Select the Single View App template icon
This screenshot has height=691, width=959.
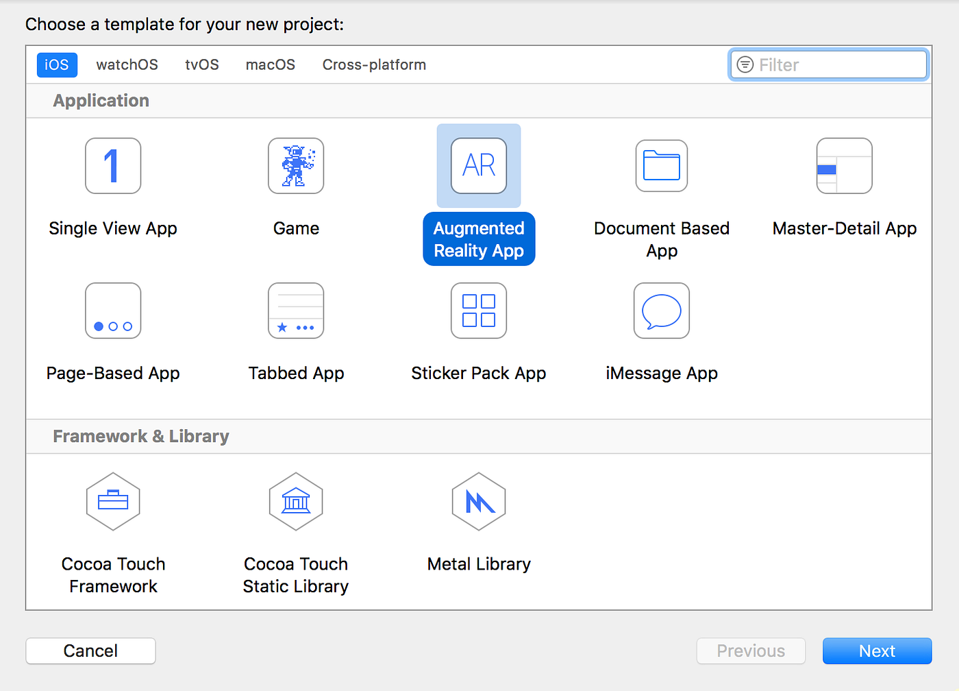coord(113,166)
